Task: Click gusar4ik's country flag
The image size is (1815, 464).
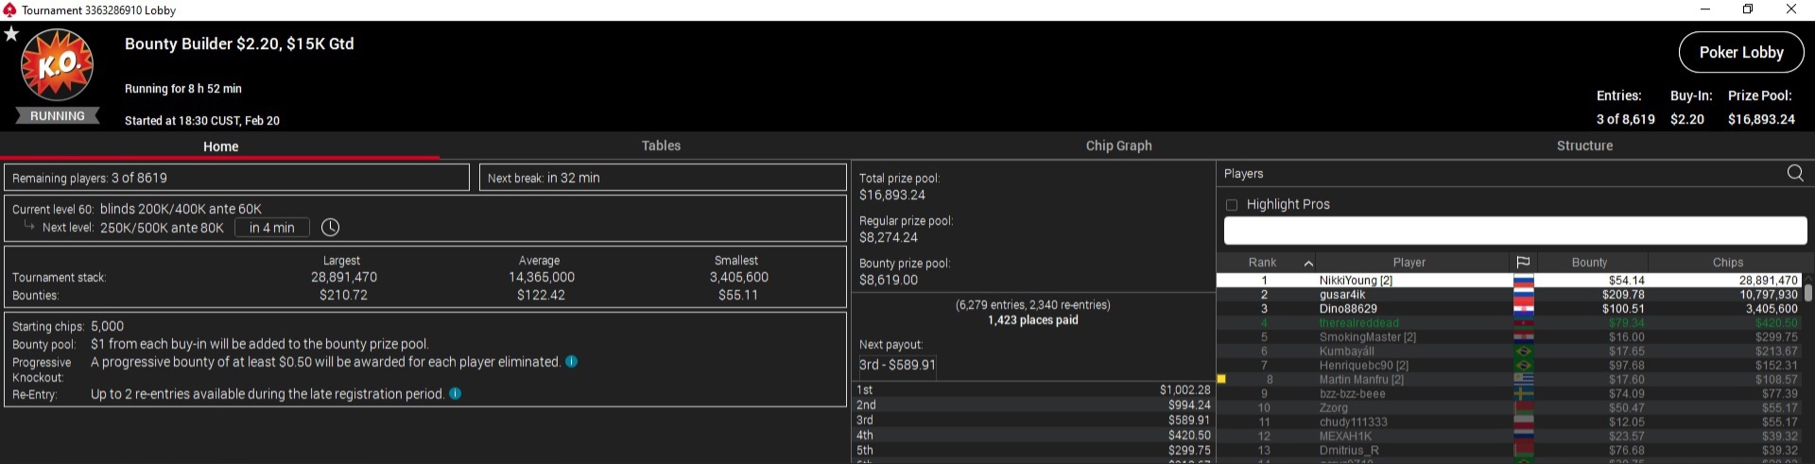Action: pyautogui.click(x=1523, y=295)
